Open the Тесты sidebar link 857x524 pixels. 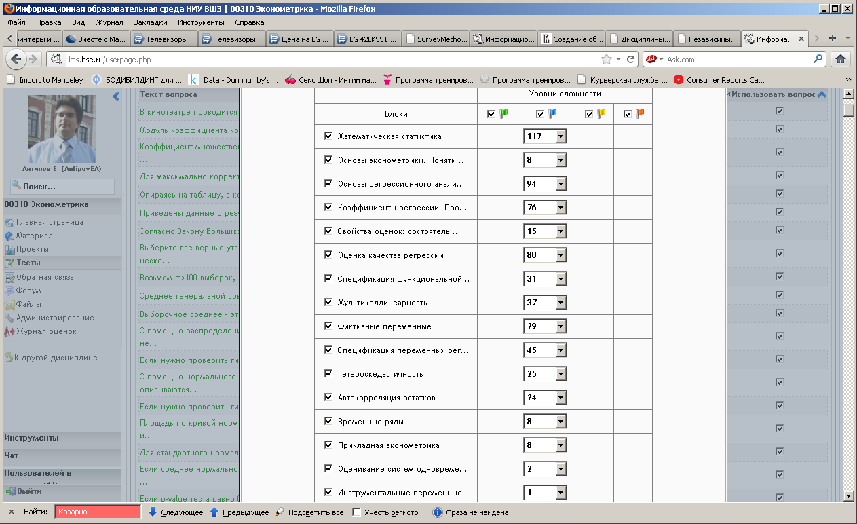tap(28, 263)
